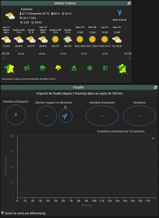Click the Nord 4 km/h wind label
159x218 pixels.
point(119,20)
